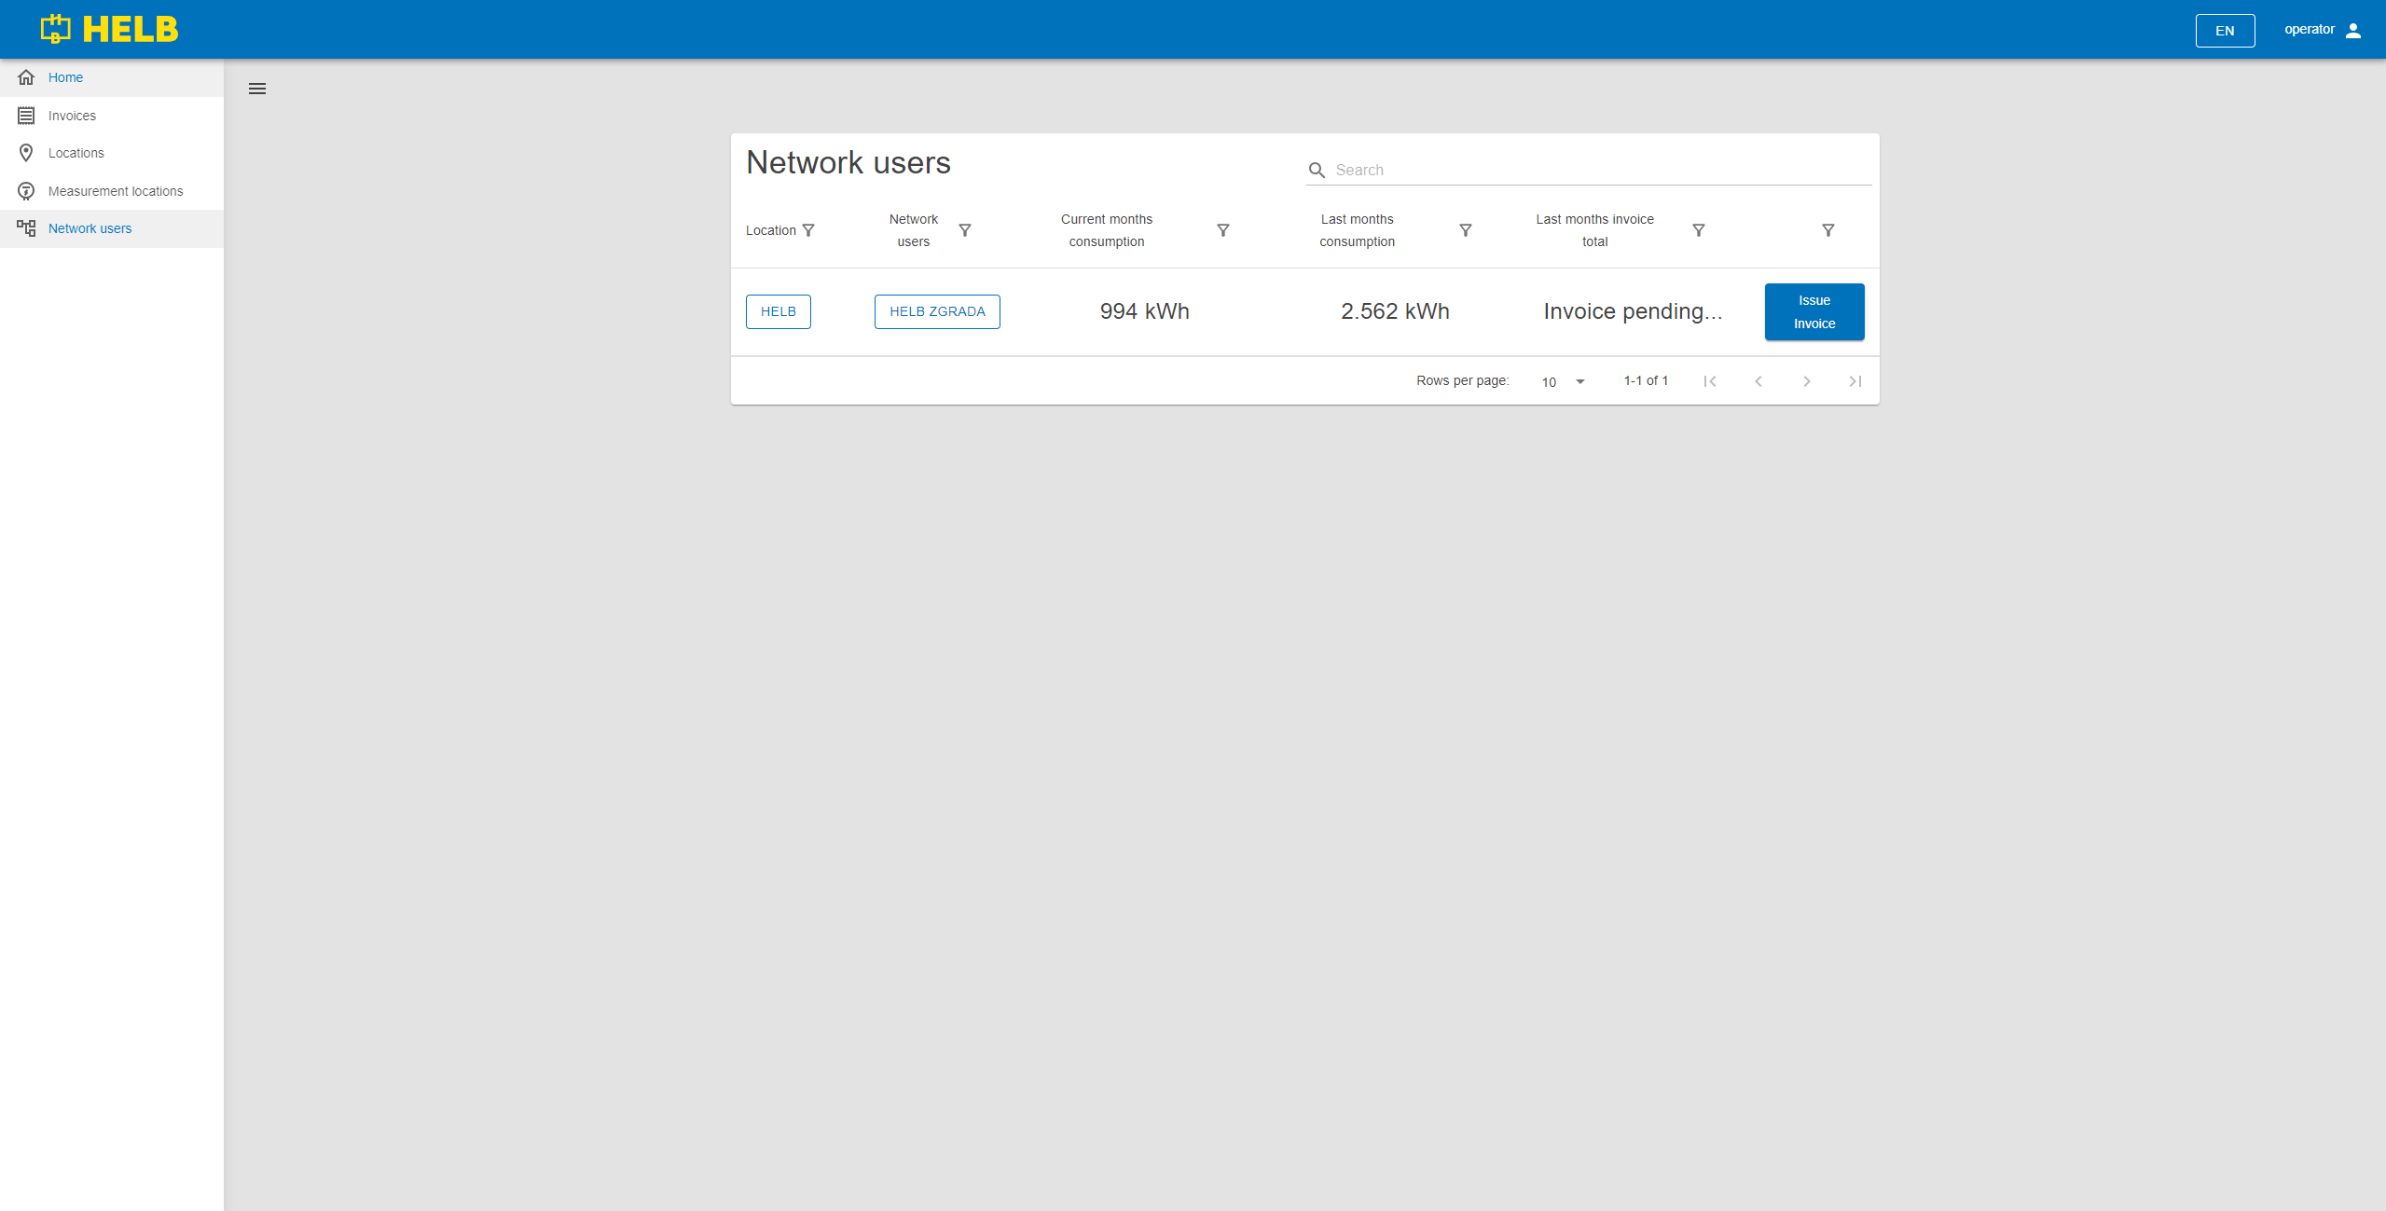Toggle the hamburger menu to collapse the sidebar

coord(257,89)
